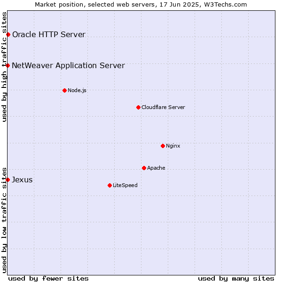282x282 pixels.
Task: Click the chart title with W3Techs.com
Action: click(x=141, y=5)
